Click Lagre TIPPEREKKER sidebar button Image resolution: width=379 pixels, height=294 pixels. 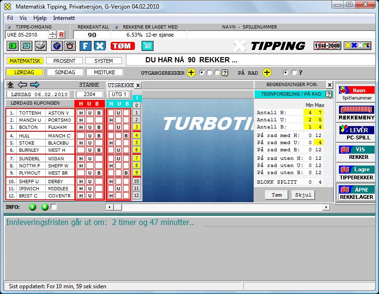(x=357, y=173)
